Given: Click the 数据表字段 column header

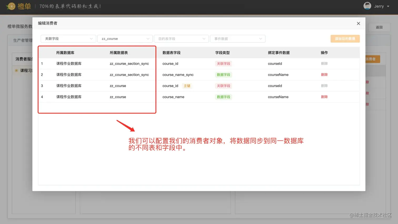Looking at the screenshot, I should (172, 53).
